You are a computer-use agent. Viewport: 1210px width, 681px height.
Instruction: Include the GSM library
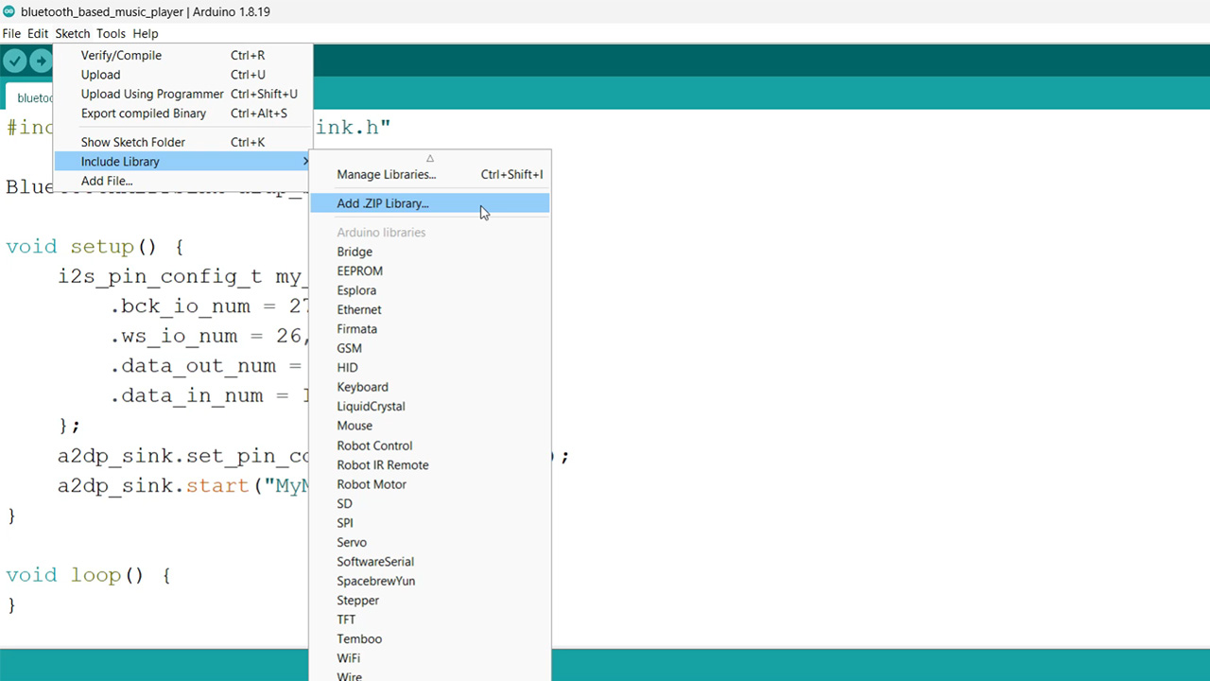click(430, 348)
